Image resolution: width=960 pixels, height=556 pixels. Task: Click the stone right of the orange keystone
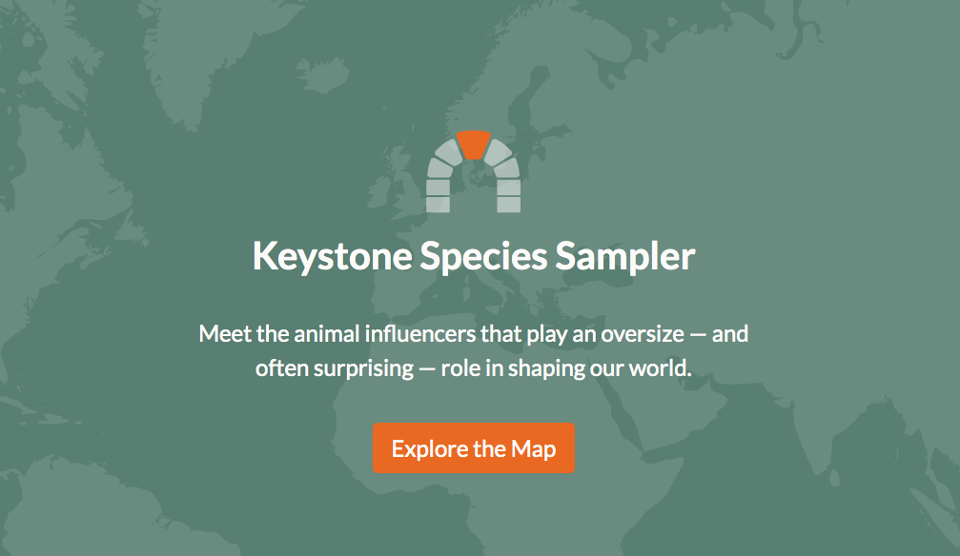496,150
